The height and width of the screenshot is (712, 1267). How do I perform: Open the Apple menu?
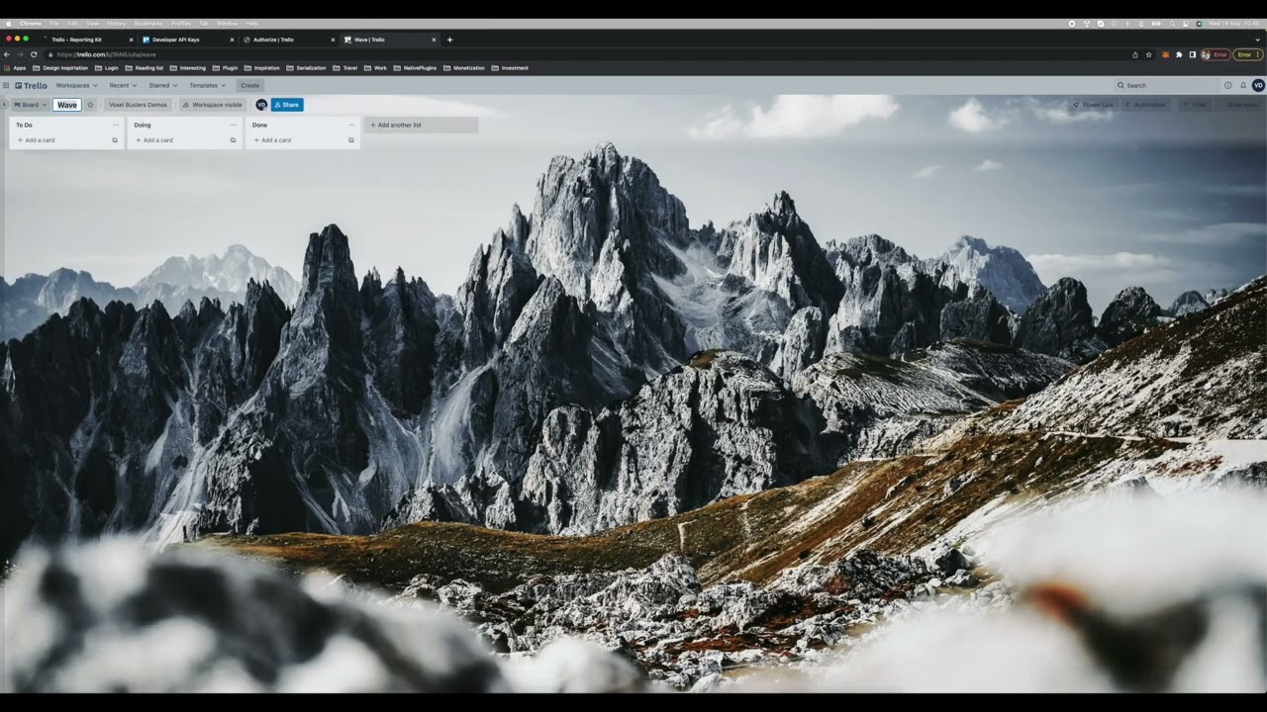click(x=8, y=23)
